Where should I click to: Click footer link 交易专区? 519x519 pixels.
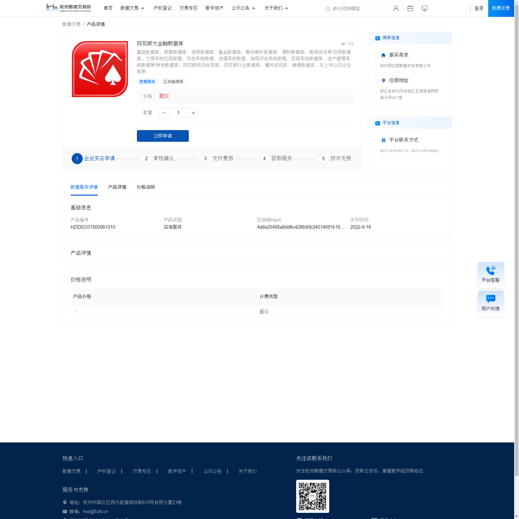142,471
